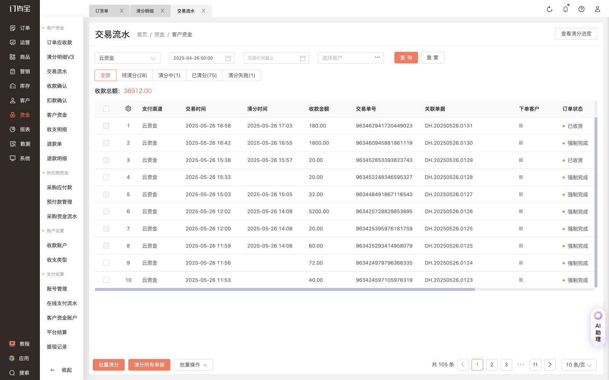
Task: Collapse the 支付结算 menu group
Action: click(x=54, y=274)
